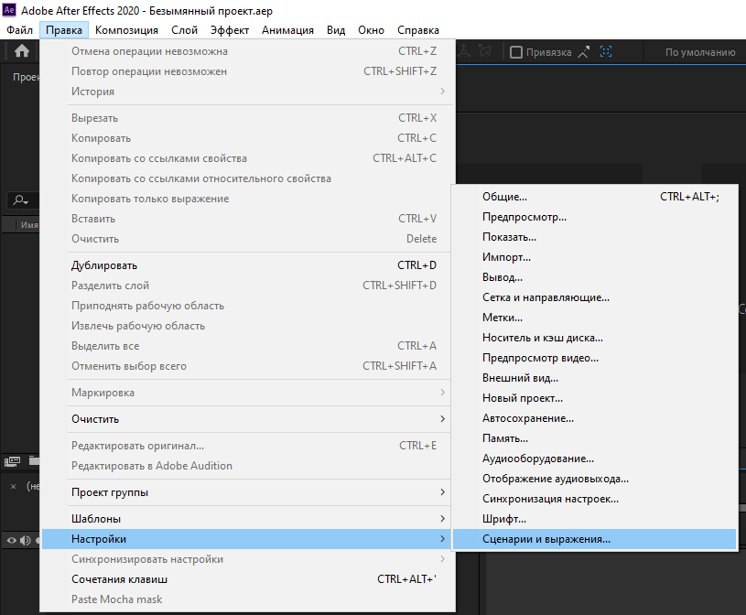This screenshot has width=746, height=615.
Task: Enable the Привязка checkbox
Action: click(x=515, y=52)
